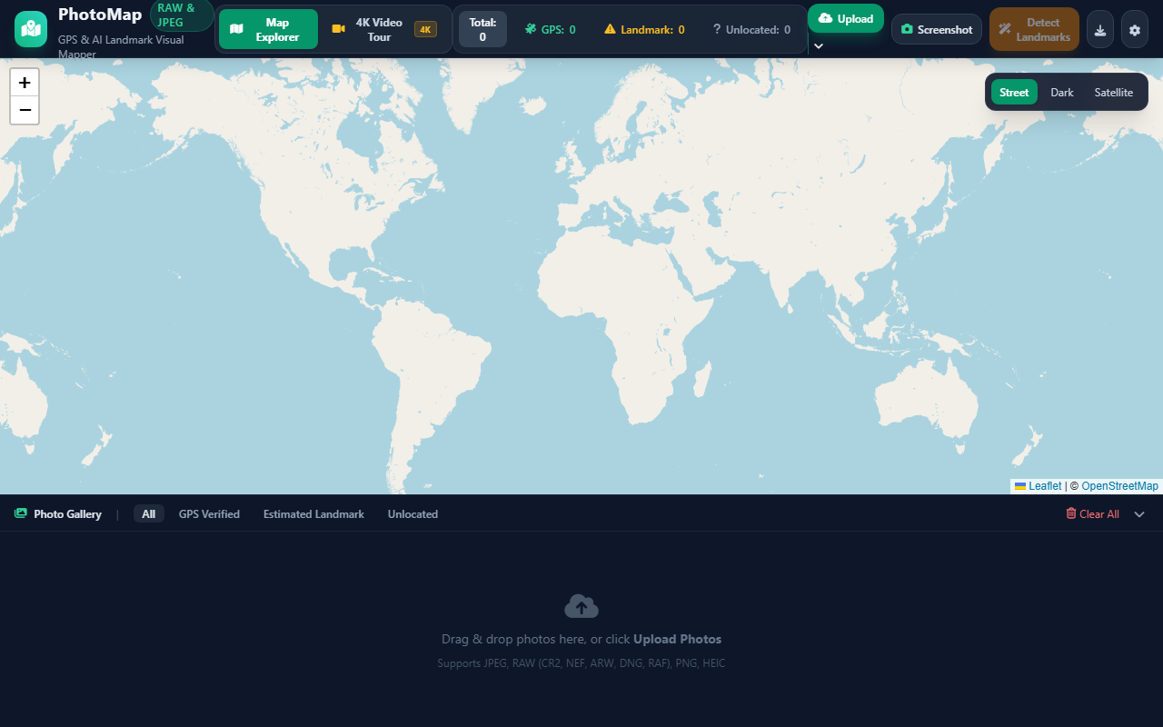Viewport: 1163px width, 727px height.
Task: Click the Landmark count stat
Action: pyautogui.click(x=645, y=29)
